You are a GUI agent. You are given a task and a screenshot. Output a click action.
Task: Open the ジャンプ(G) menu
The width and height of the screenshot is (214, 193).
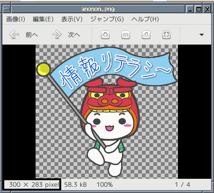click(x=107, y=19)
